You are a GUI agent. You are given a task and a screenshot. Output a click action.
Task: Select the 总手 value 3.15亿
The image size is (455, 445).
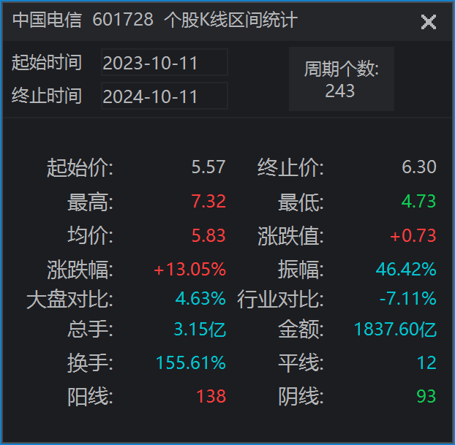(200, 330)
